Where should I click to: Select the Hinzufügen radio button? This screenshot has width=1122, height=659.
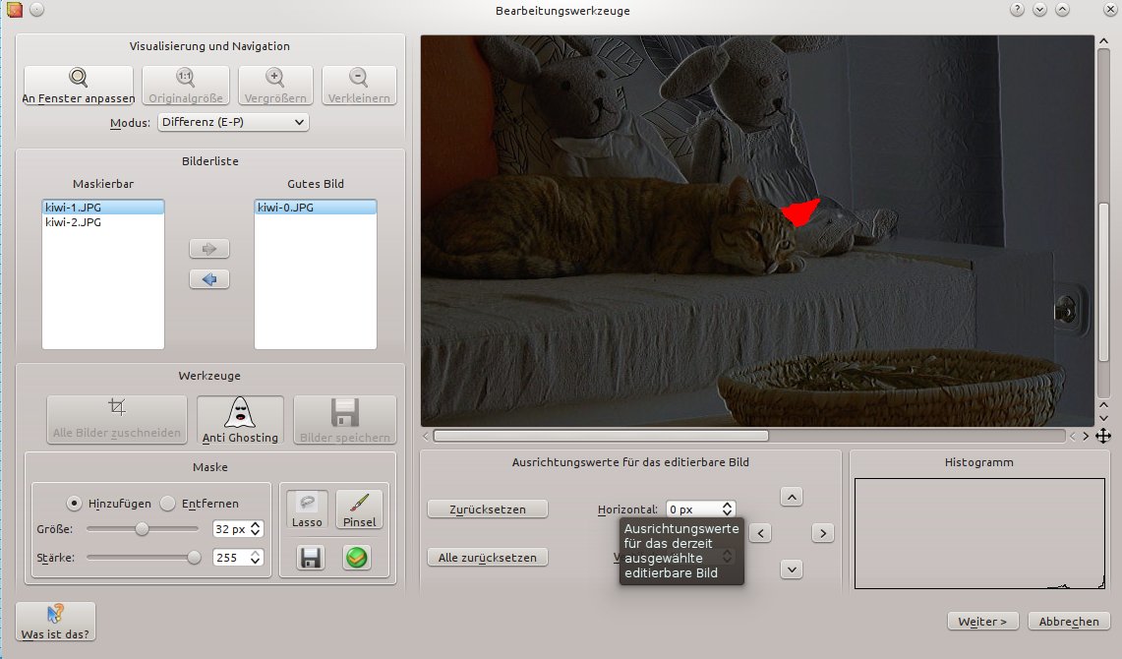pyautogui.click(x=74, y=504)
